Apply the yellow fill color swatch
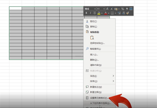The image size is (157, 108). pos(99,13)
